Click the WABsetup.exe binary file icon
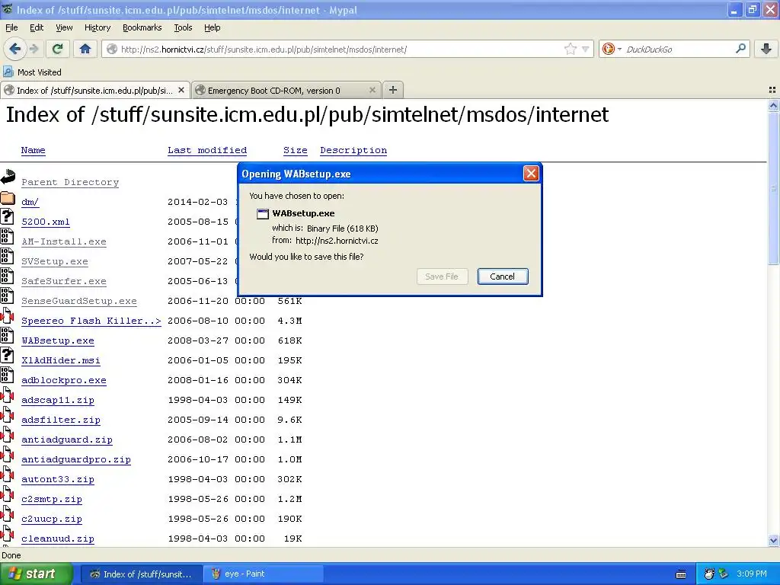The height and width of the screenshot is (585, 780). pos(7,335)
